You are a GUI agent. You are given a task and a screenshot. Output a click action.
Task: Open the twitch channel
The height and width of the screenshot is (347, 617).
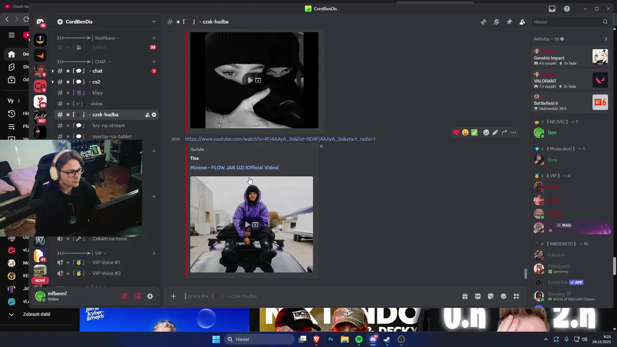click(107, 47)
